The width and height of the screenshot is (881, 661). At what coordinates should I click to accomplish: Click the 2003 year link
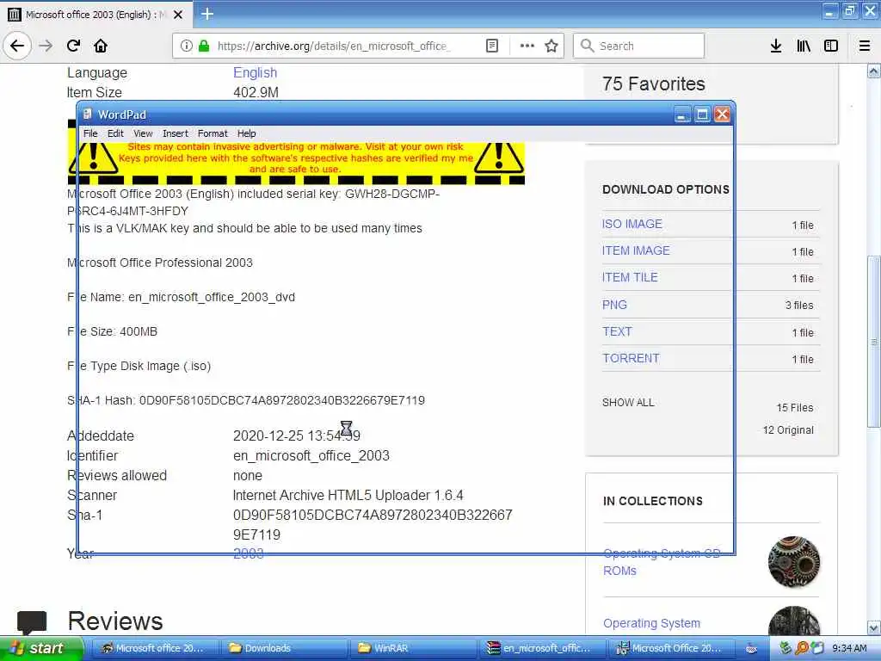[249, 553]
